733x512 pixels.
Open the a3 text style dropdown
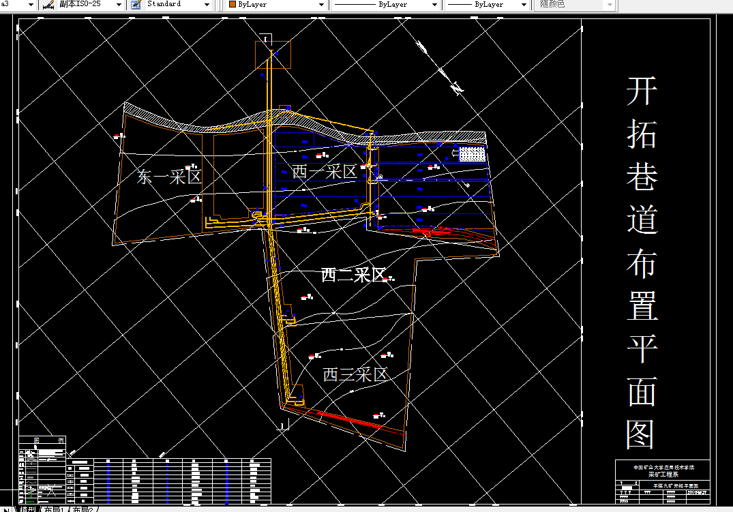tap(31, 5)
